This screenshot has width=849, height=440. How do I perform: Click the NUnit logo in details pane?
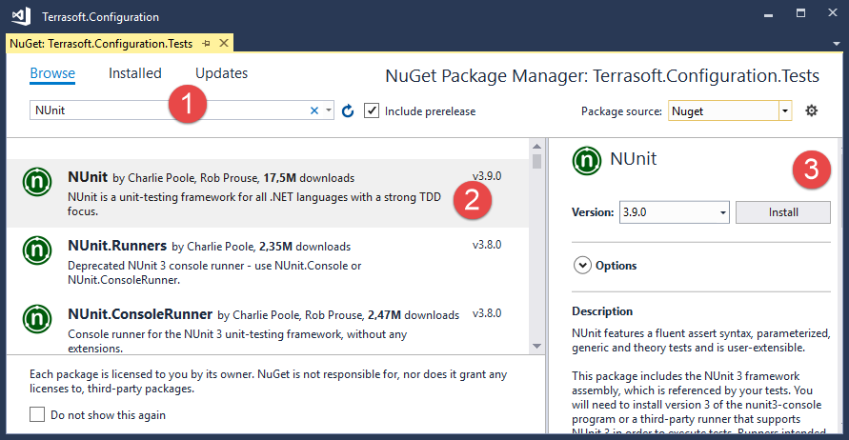tap(586, 161)
